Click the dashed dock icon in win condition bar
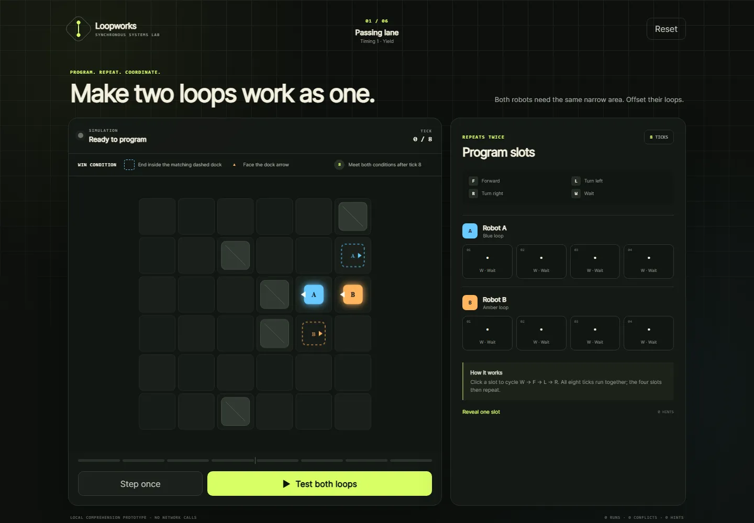The height and width of the screenshot is (523, 754). [x=129, y=165]
